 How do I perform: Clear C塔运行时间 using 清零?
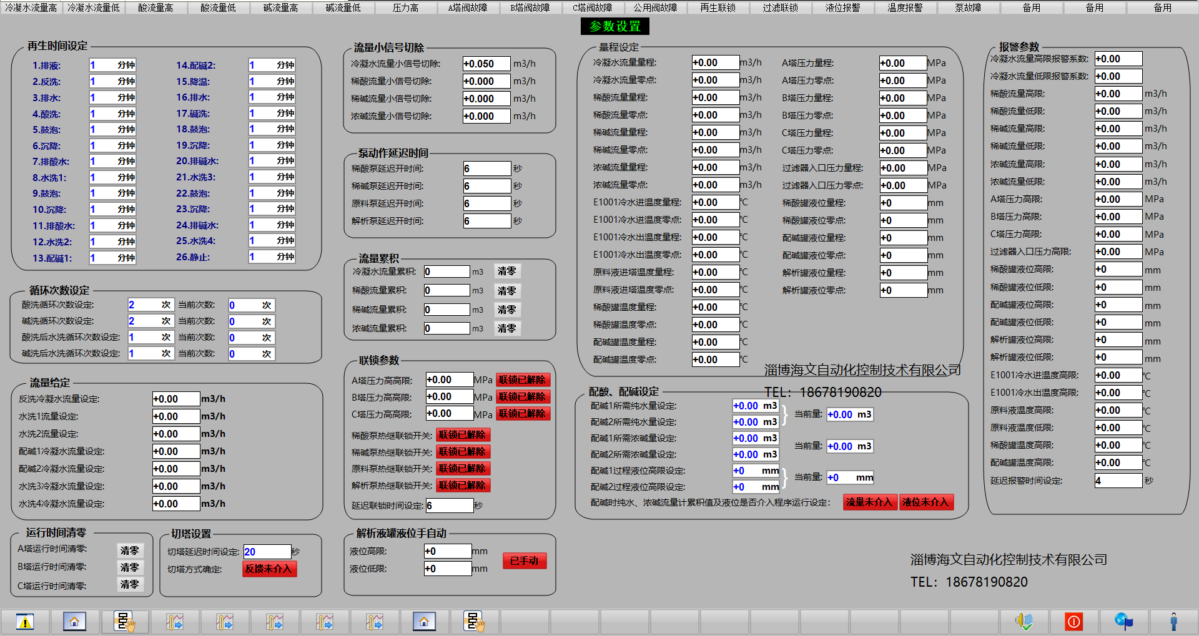tap(130, 584)
